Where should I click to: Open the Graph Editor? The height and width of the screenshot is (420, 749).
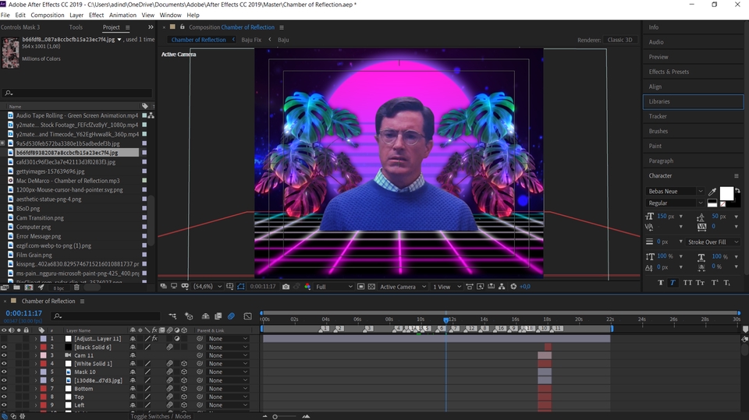click(247, 316)
